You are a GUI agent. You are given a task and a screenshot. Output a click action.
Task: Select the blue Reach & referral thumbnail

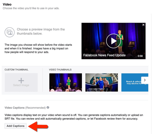(131, 82)
